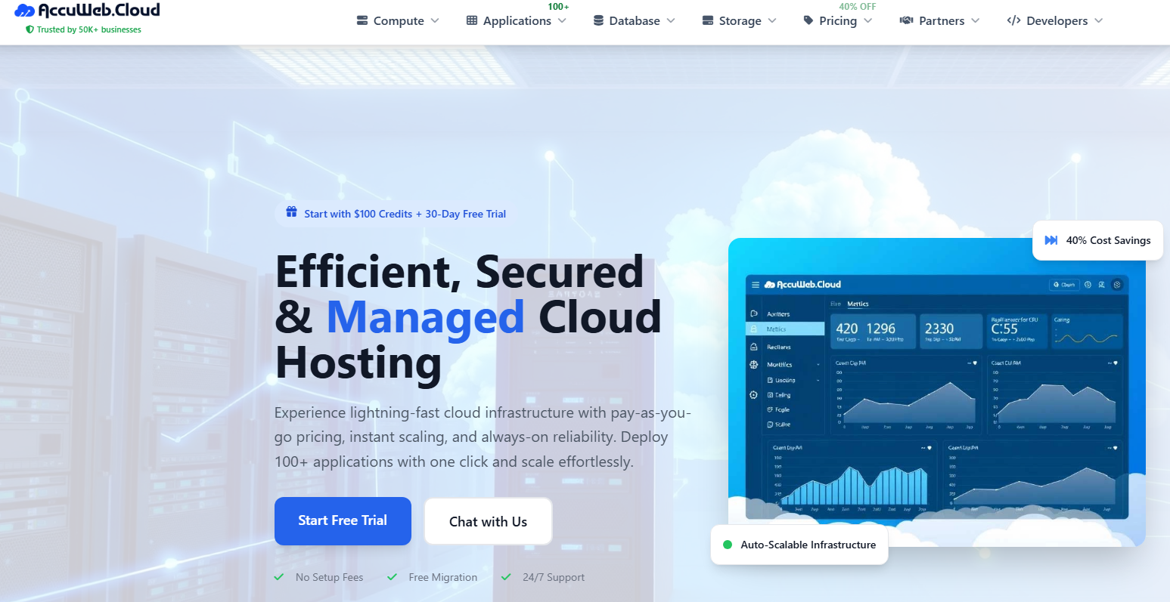
Task: Click the Chat with Us button
Action: click(x=488, y=521)
